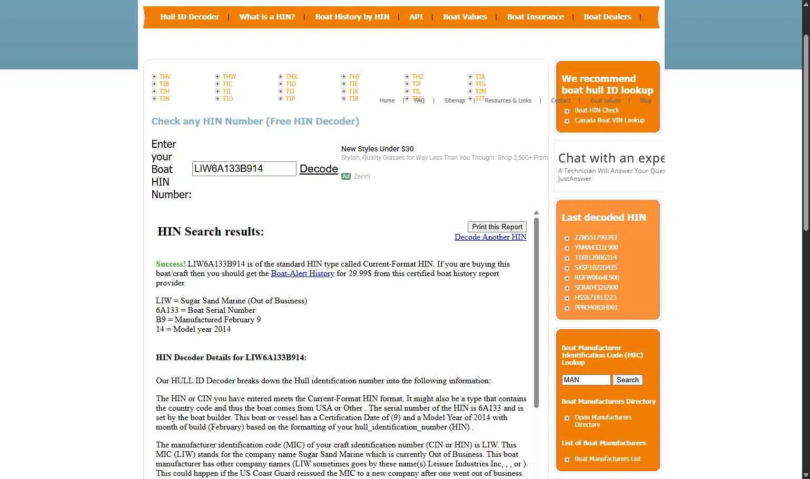The width and height of the screenshot is (810, 479).
Task: Open the THX manufacturer code link
Action: (x=291, y=77)
